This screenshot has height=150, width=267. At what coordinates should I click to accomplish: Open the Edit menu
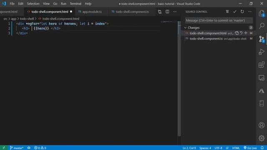pos(20,4)
